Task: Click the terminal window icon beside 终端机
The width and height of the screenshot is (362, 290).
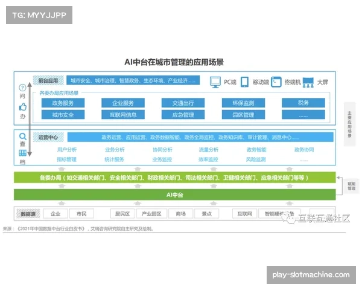Action: coord(276,82)
